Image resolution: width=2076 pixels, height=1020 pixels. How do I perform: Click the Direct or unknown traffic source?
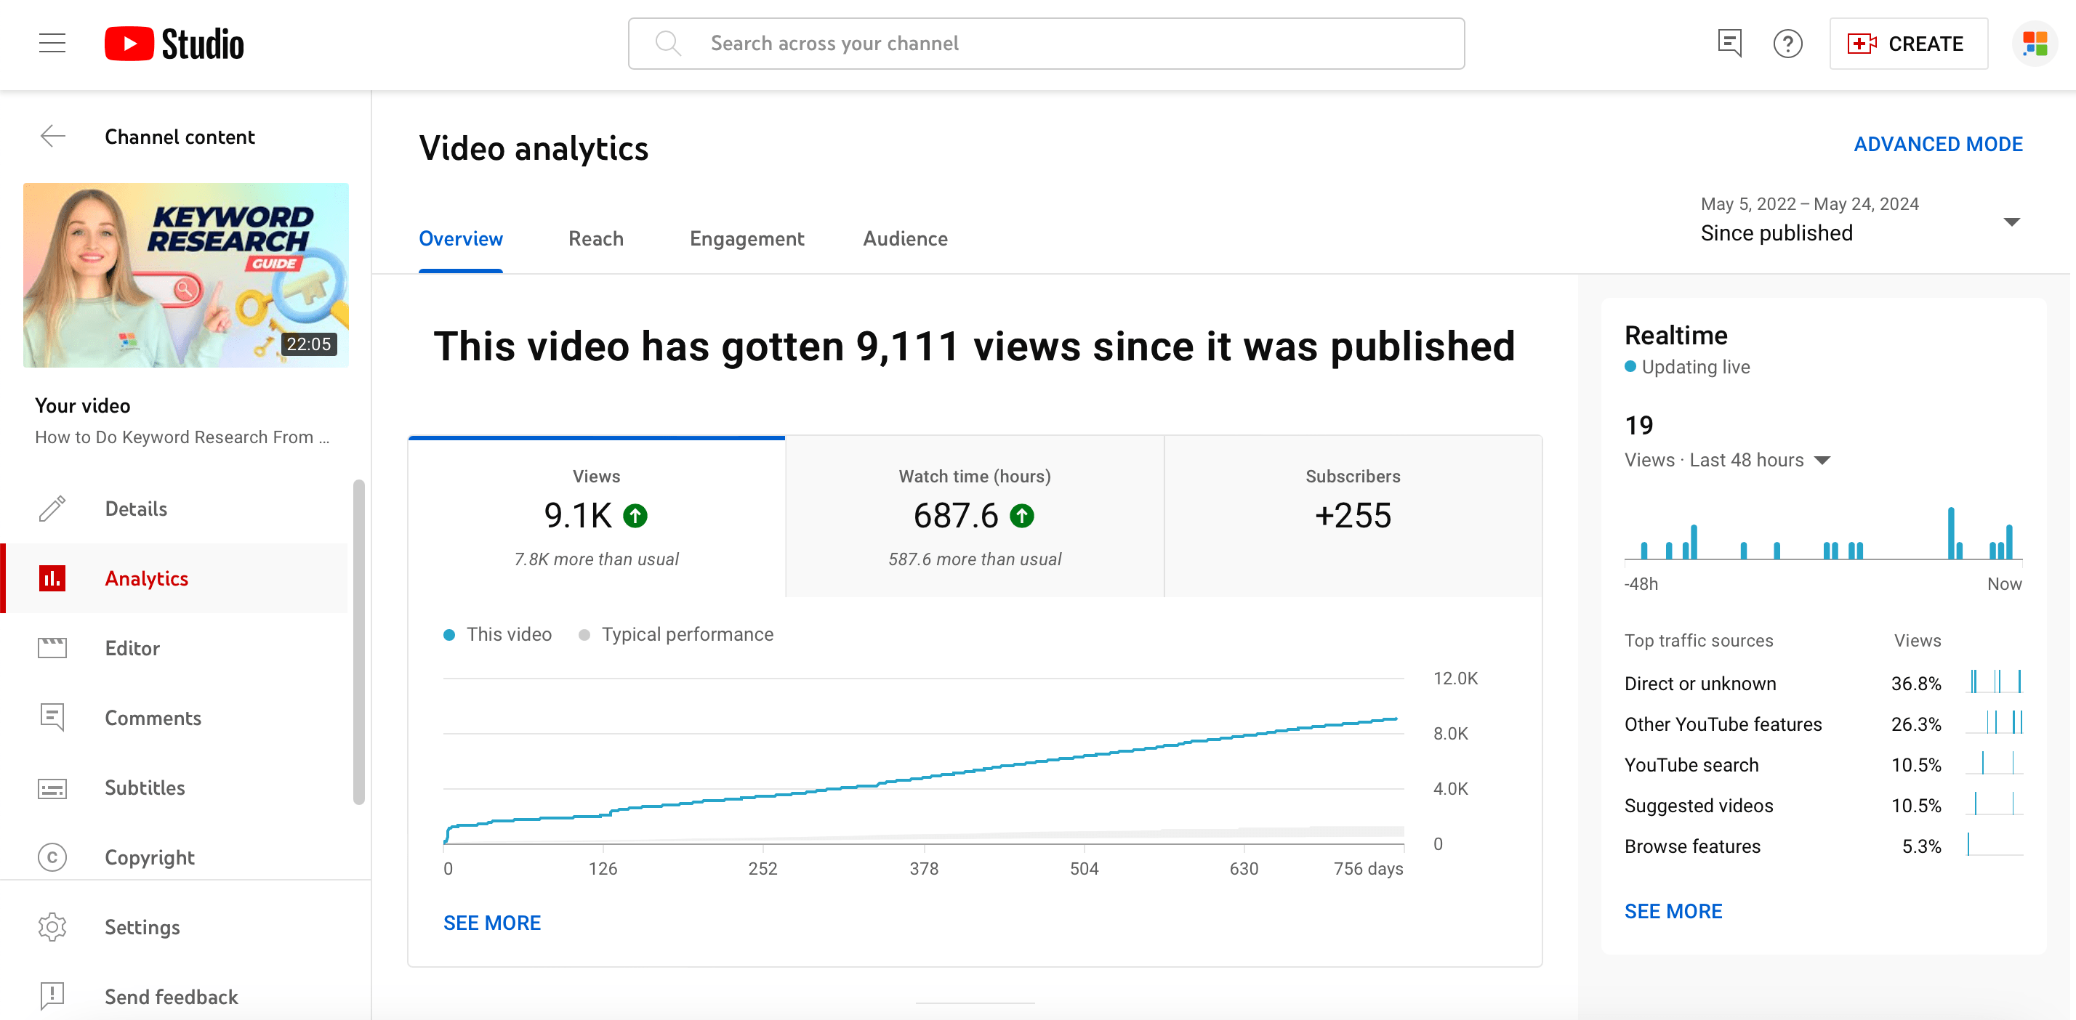[x=1699, y=683]
